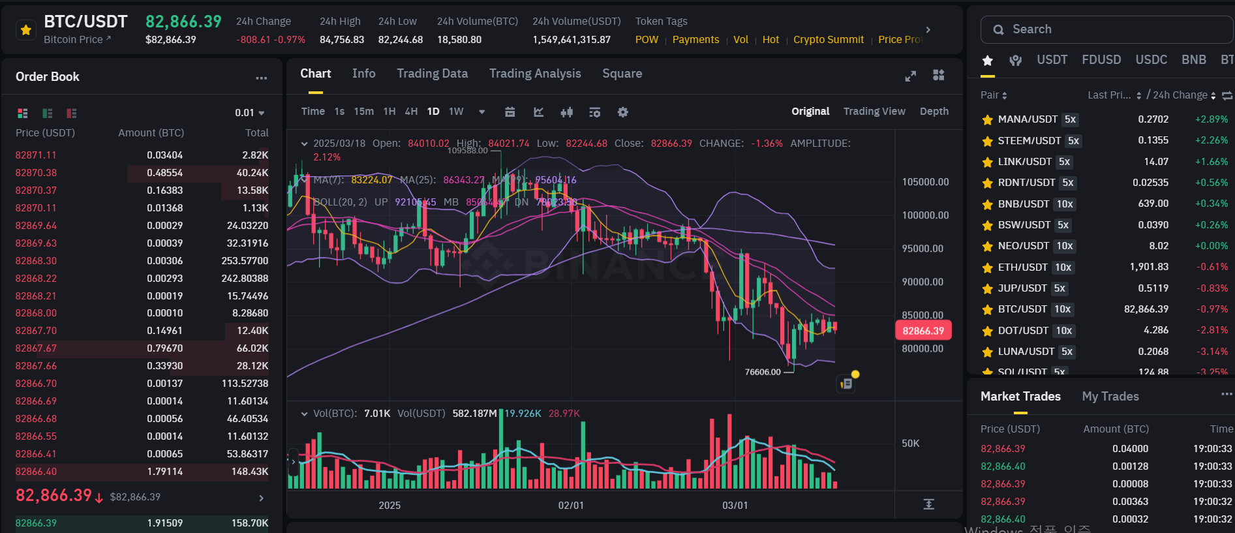Expand chart to fullscreen

911,76
